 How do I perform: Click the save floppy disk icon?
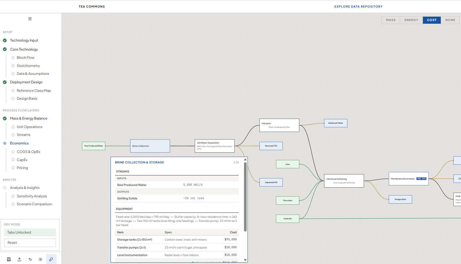pyautogui.click(x=9, y=259)
